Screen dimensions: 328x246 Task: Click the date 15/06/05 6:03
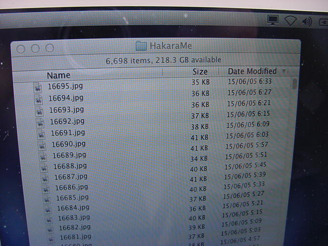coord(247,135)
